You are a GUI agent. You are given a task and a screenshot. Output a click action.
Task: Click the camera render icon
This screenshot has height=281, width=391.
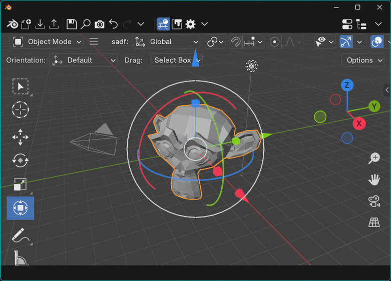100,24
